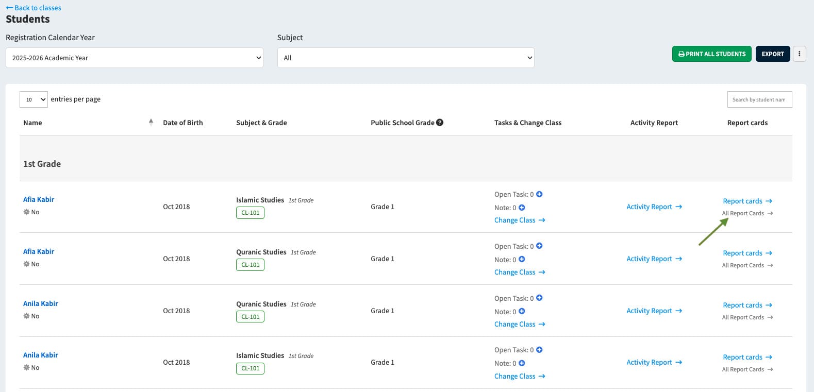Add note plus icon for Afia Kabir Islamic Studies

pos(522,208)
